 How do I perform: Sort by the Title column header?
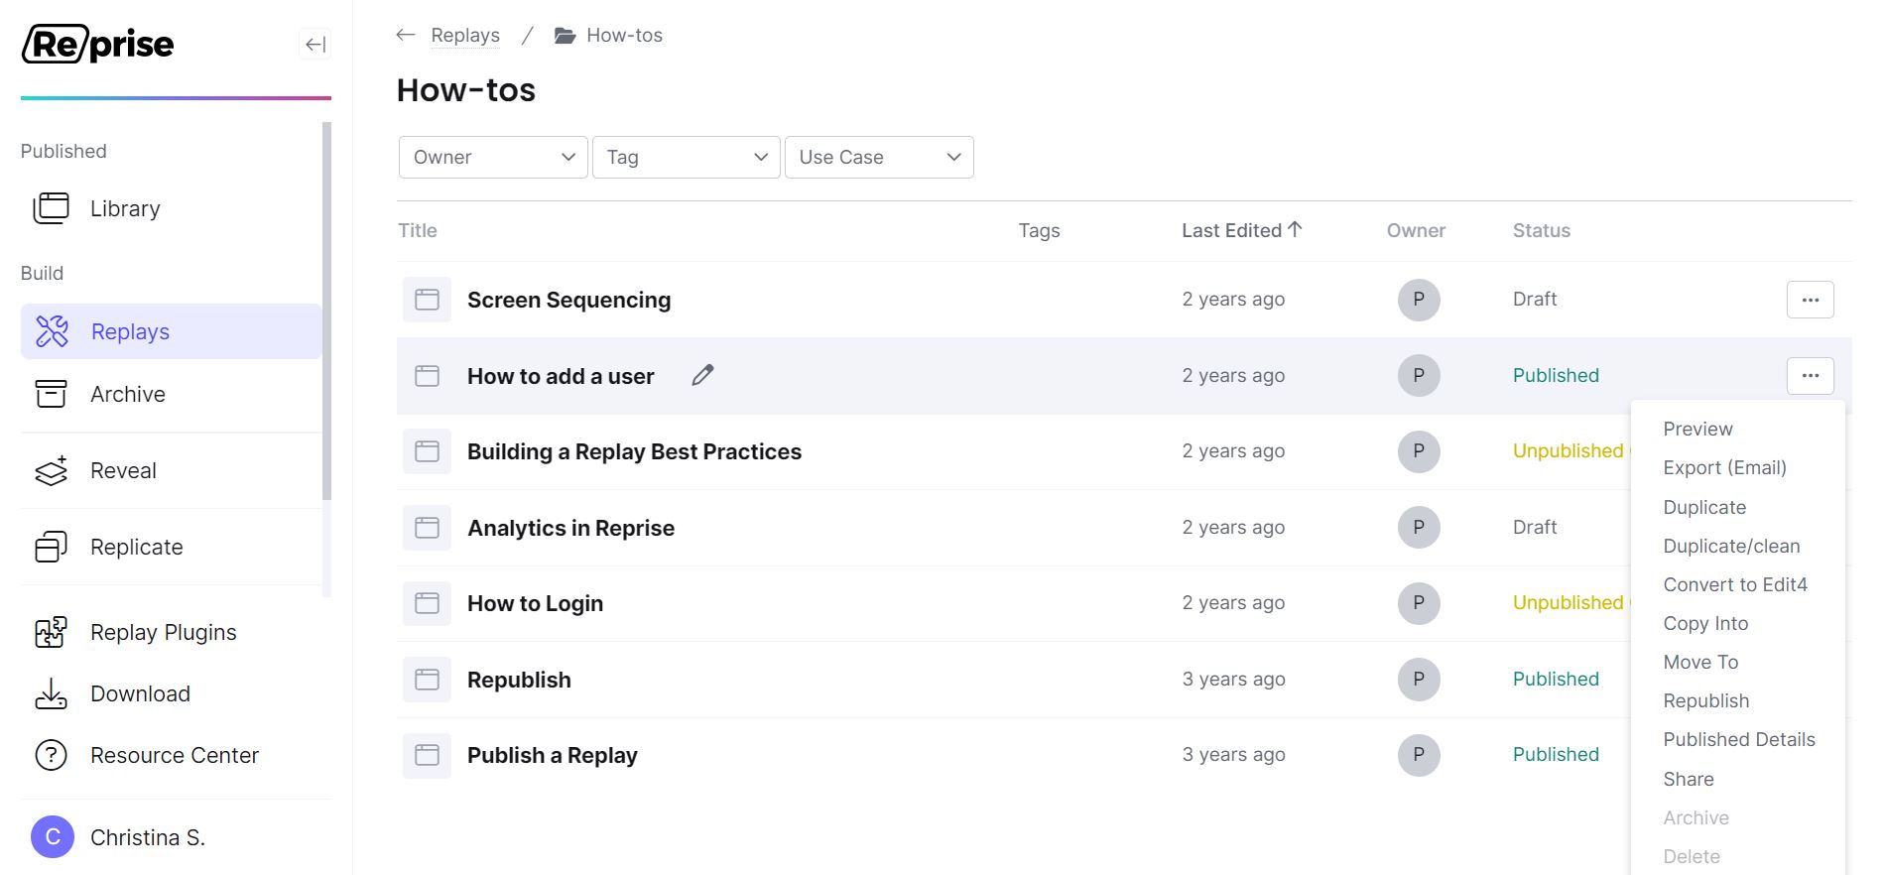pyautogui.click(x=418, y=230)
